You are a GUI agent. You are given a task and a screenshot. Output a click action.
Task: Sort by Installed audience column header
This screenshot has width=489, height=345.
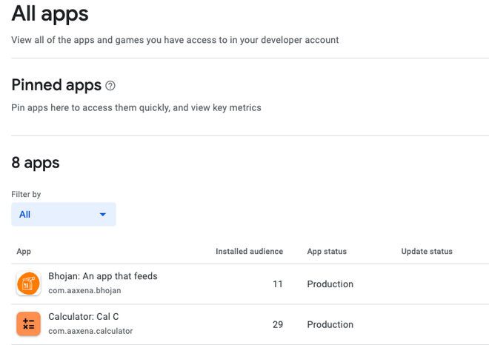click(x=249, y=252)
